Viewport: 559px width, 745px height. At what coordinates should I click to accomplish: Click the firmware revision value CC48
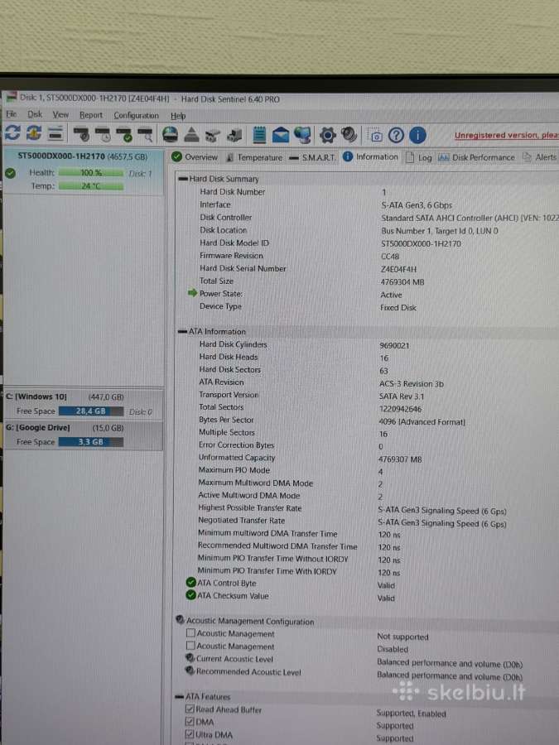pos(390,256)
